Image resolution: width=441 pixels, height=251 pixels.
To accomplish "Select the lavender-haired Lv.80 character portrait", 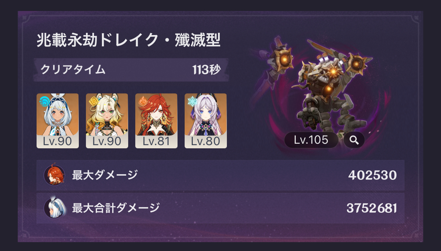I will [206, 121].
